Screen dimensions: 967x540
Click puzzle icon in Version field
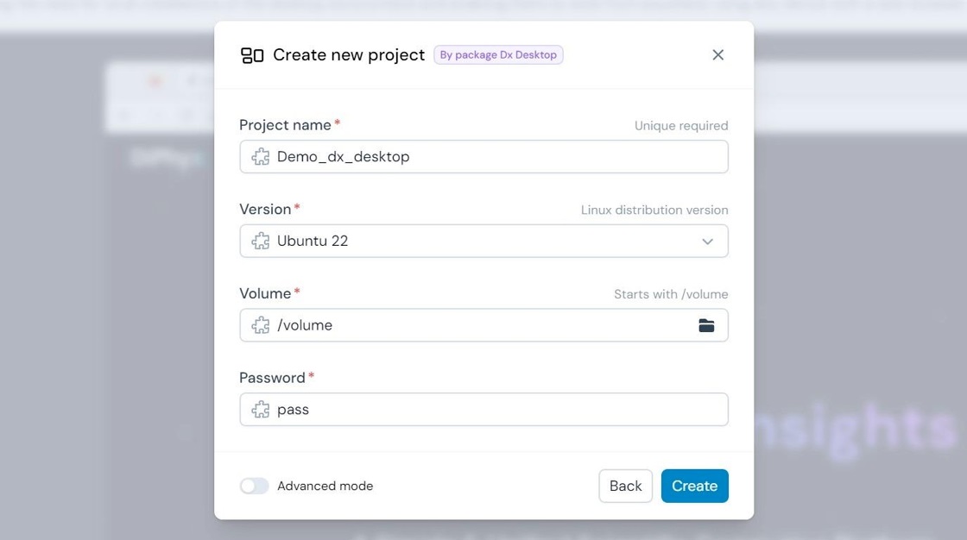(260, 241)
